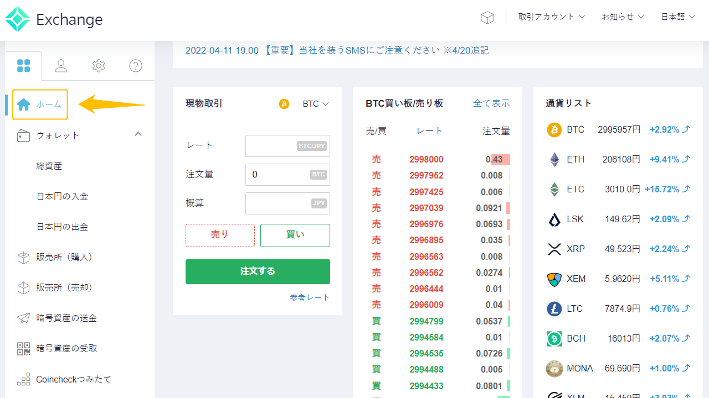Click the ETC icon in 通貨リスト
The height and width of the screenshot is (398, 709).
point(554,190)
